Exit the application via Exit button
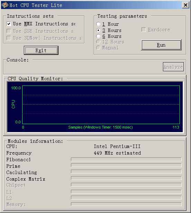 41,50
